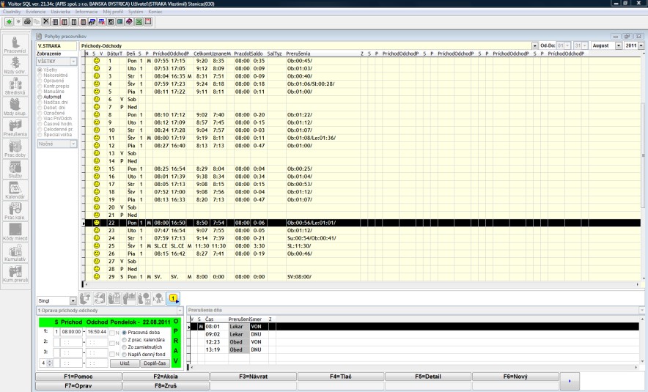The width and height of the screenshot is (648, 392).
Task: Open the Singl dropdown
Action: pyautogui.click(x=73, y=300)
